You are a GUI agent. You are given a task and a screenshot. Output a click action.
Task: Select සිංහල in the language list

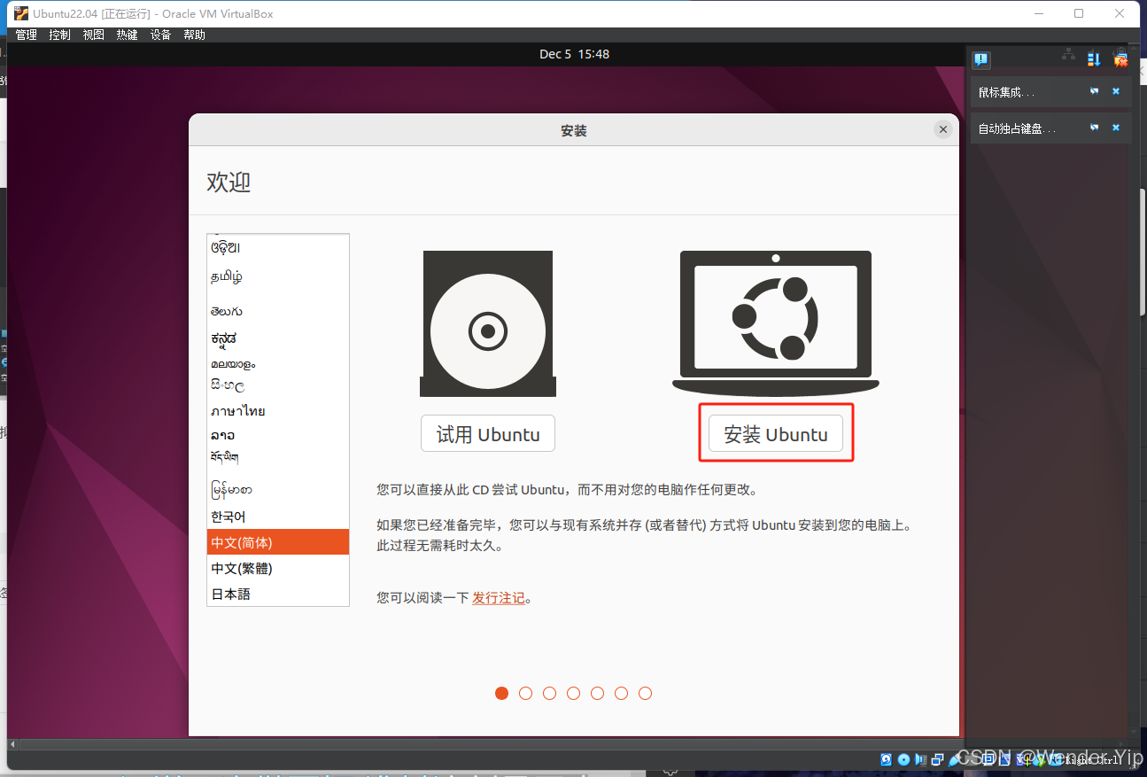point(278,386)
